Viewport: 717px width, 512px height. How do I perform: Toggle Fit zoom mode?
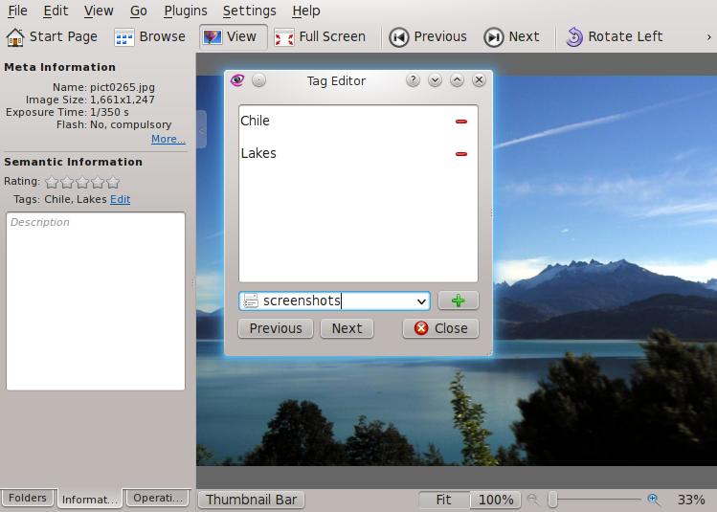pyautogui.click(x=443, y=500)
